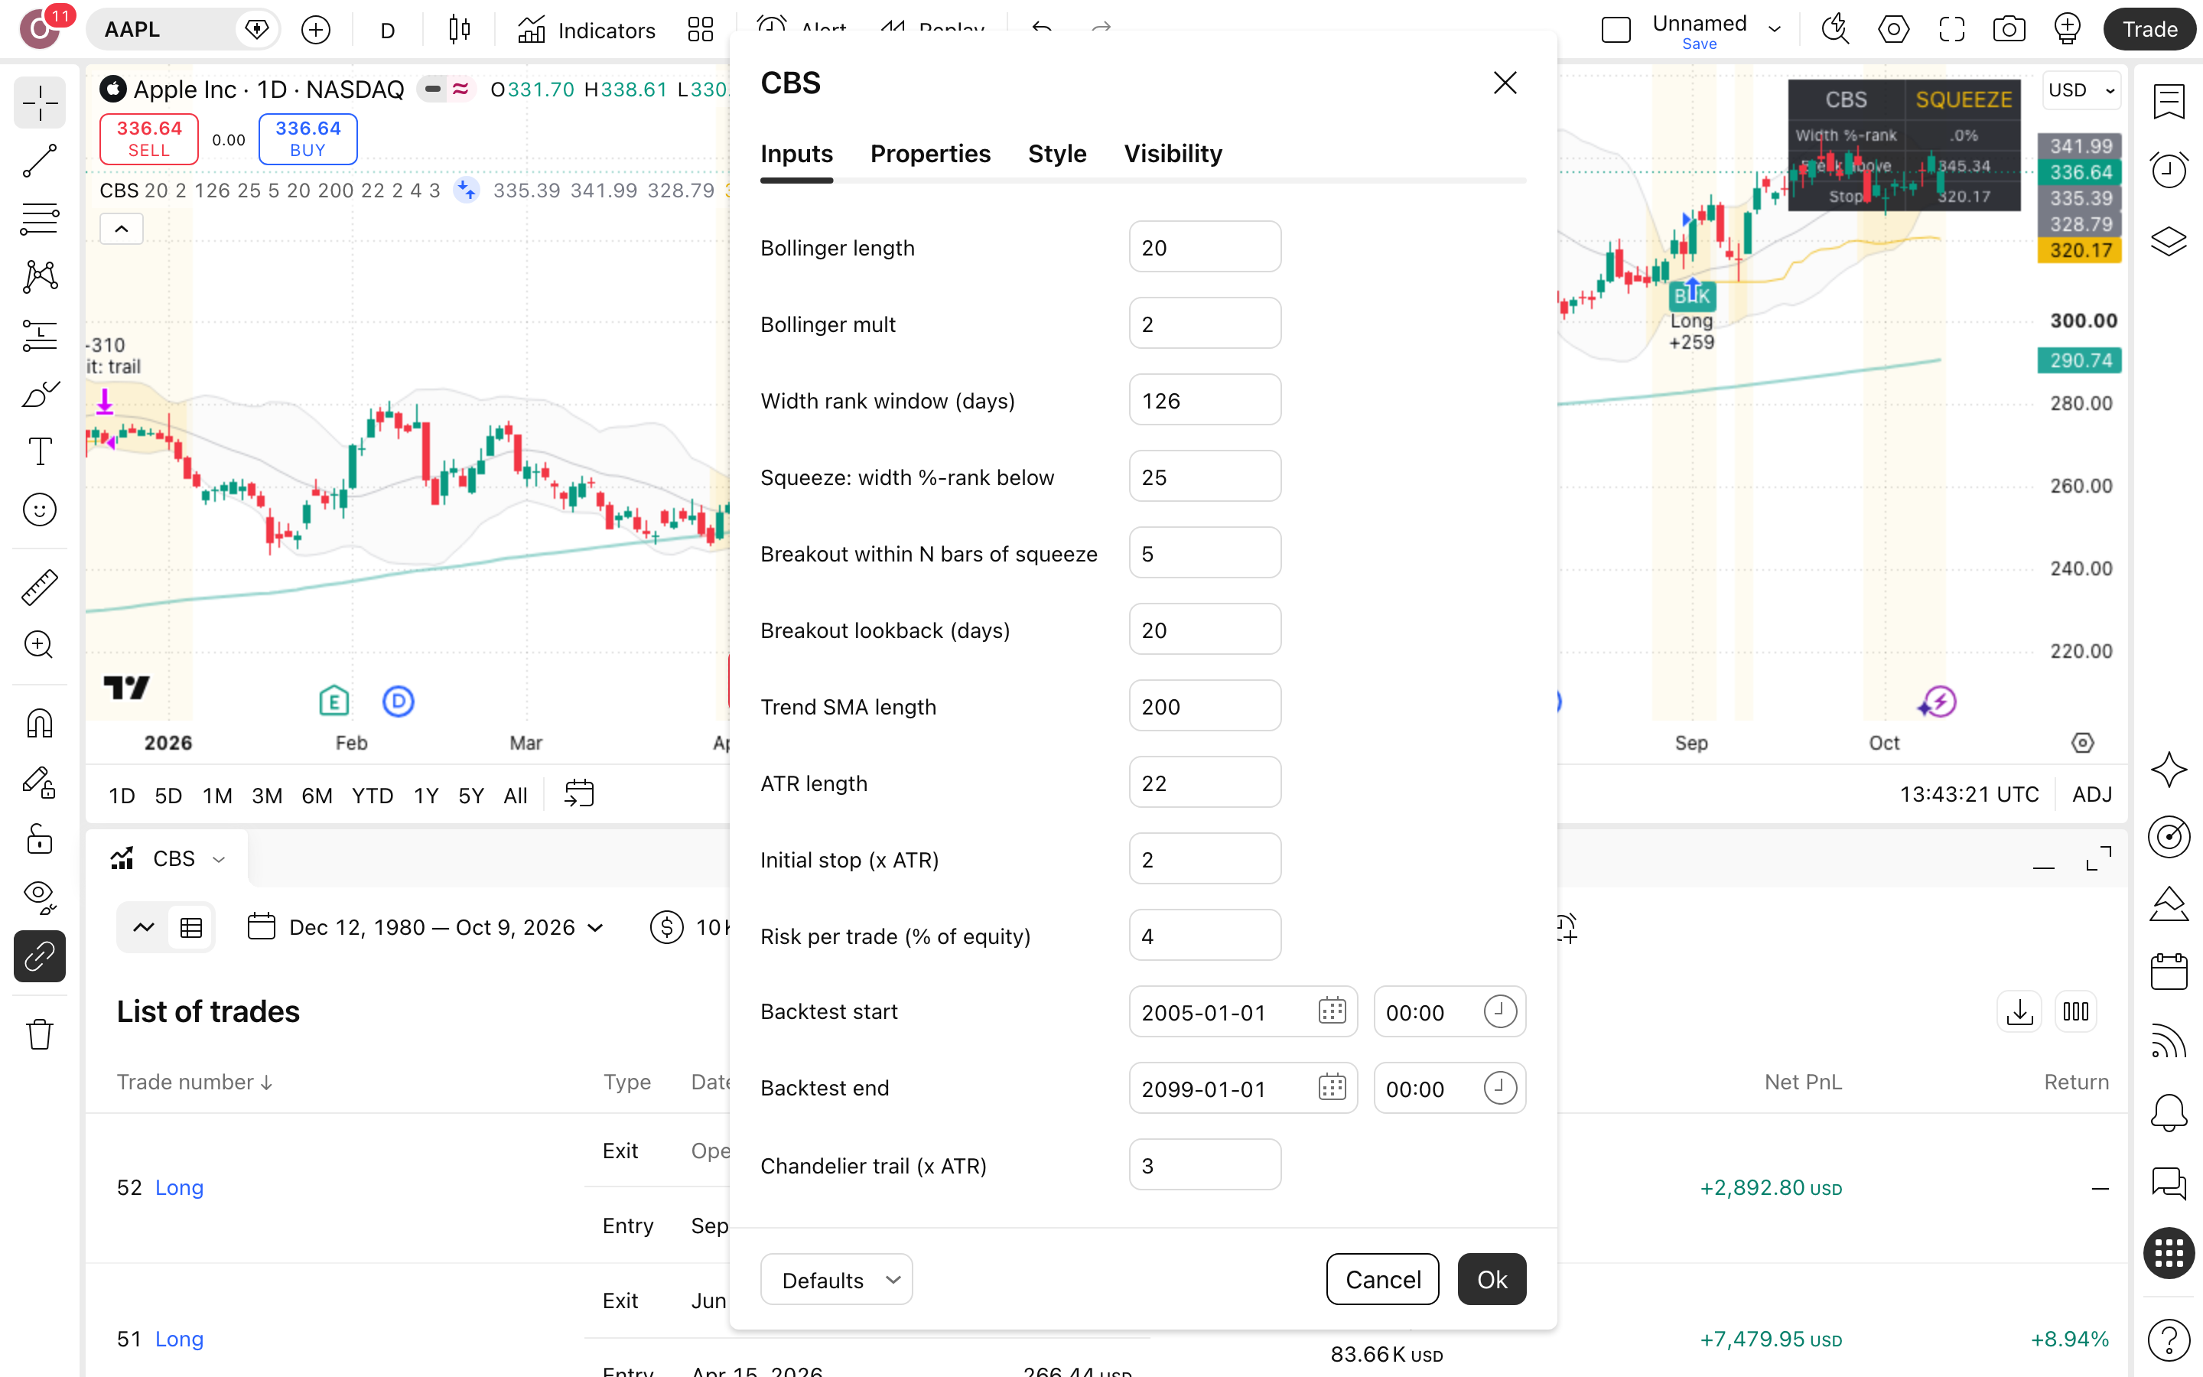The width and height of the screenshot is (2203, 1377).
Task: Toggle hide all drawings eye icon
Action: (x=39, y=897)
